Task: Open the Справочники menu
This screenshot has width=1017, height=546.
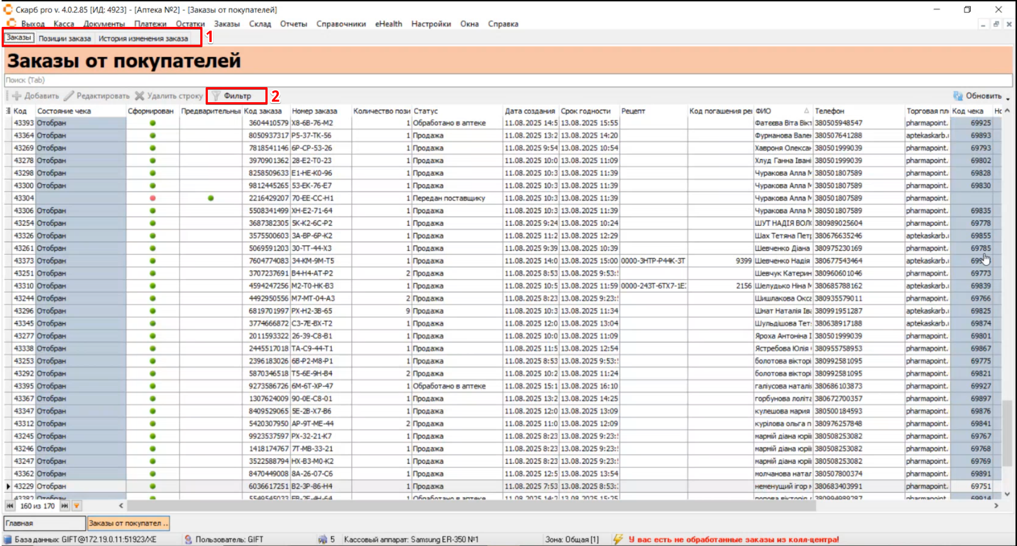Action: tap(341, 24)
